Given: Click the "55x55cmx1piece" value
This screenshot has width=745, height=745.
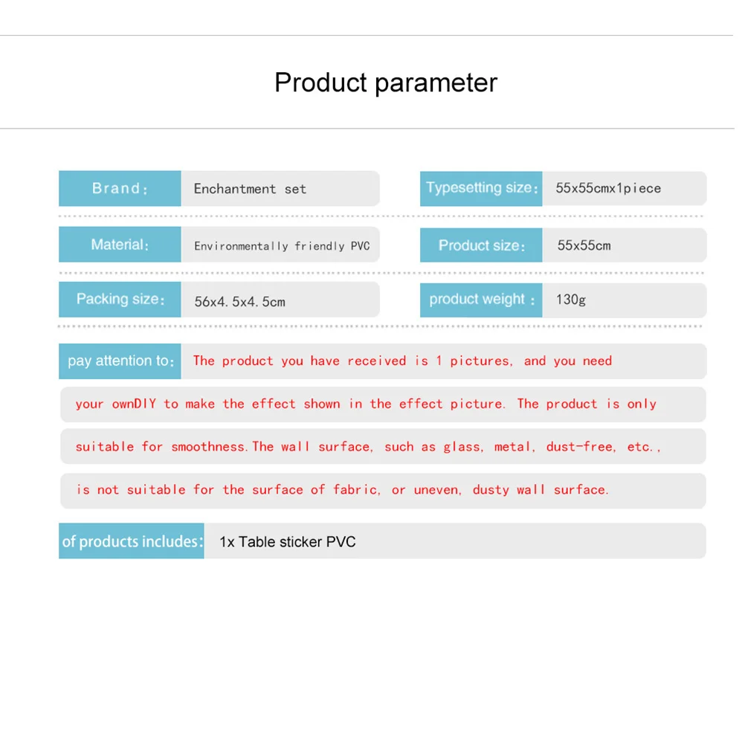Looking at the screenshot, I should click(607, 188).
